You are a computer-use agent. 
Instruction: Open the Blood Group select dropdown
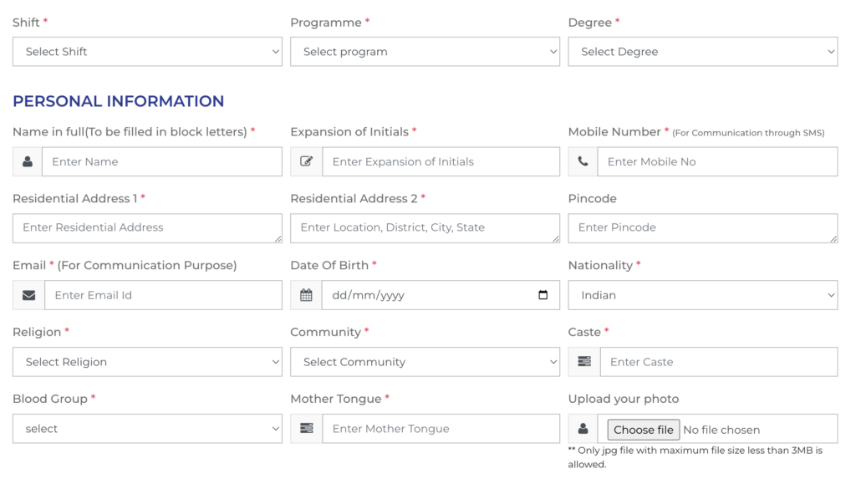coord(147,428)
